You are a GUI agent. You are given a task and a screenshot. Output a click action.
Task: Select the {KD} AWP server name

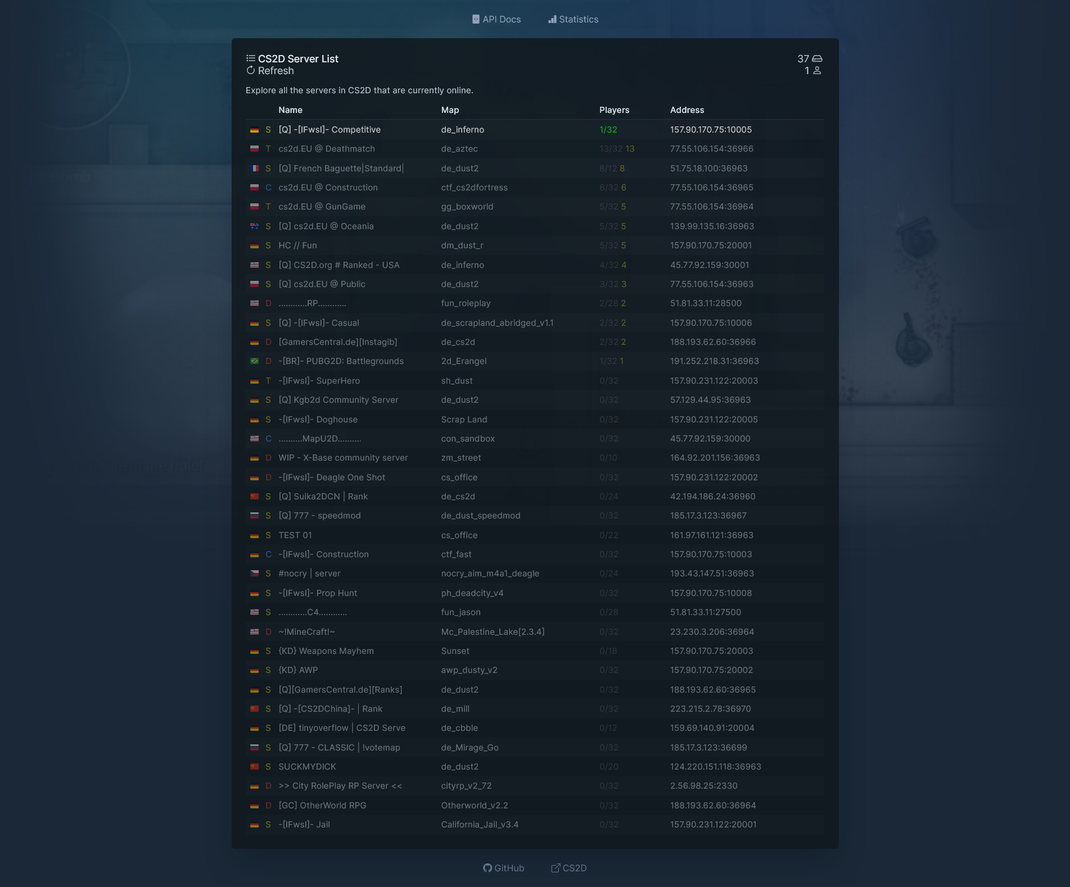298,670
